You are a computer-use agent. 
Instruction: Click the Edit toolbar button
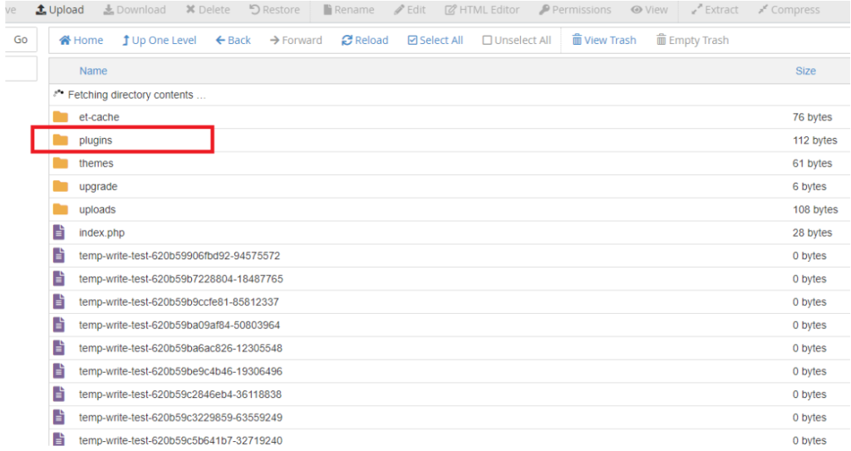(410, 10)
